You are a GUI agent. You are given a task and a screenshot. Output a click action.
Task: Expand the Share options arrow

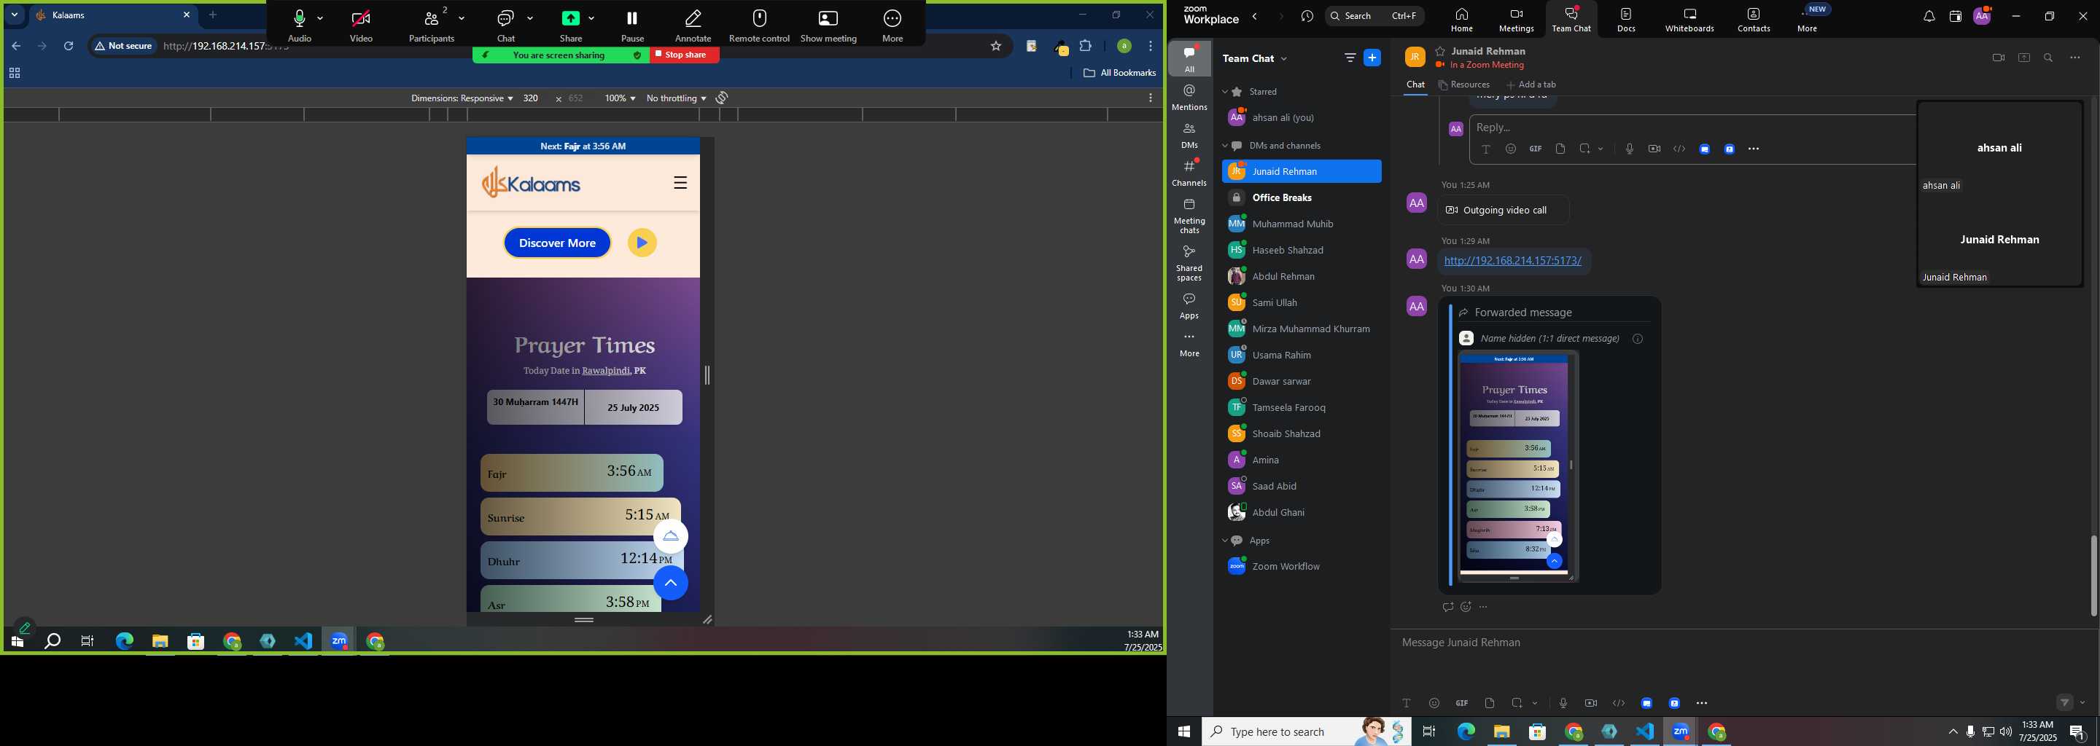coord(591,18)
